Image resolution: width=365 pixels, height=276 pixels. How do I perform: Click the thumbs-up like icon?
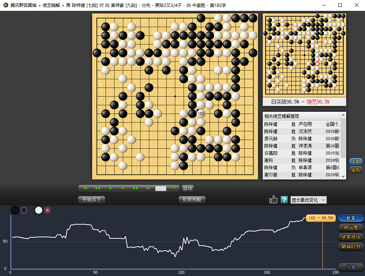[x=273, y=200]
